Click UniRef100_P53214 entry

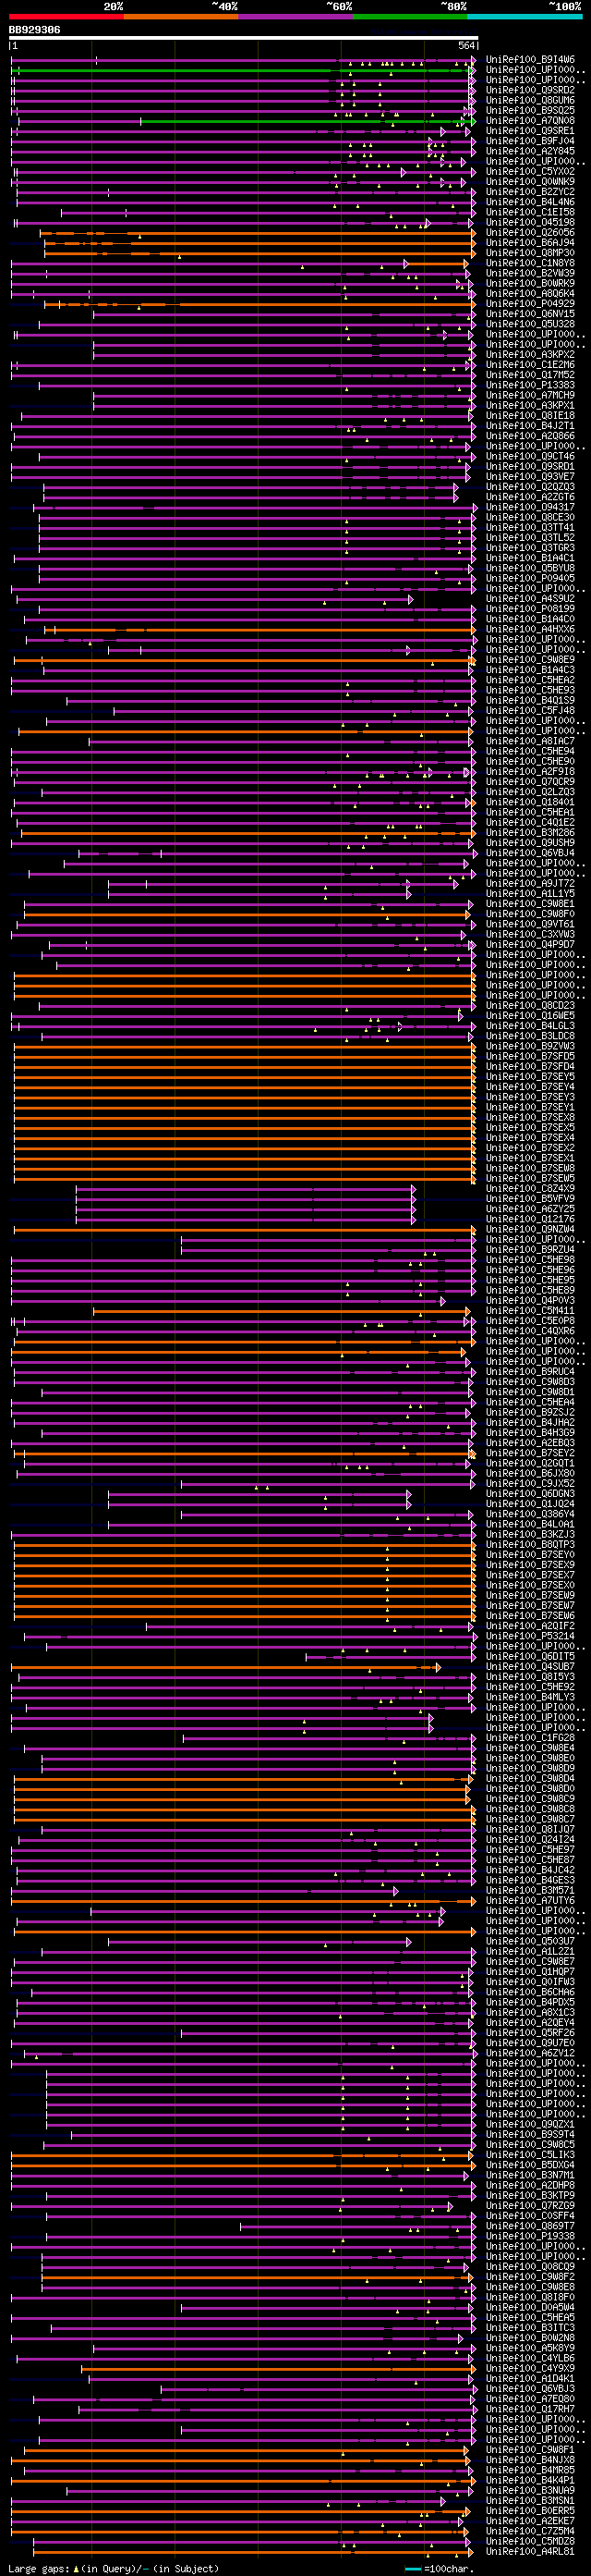(x=530, y=1636)
